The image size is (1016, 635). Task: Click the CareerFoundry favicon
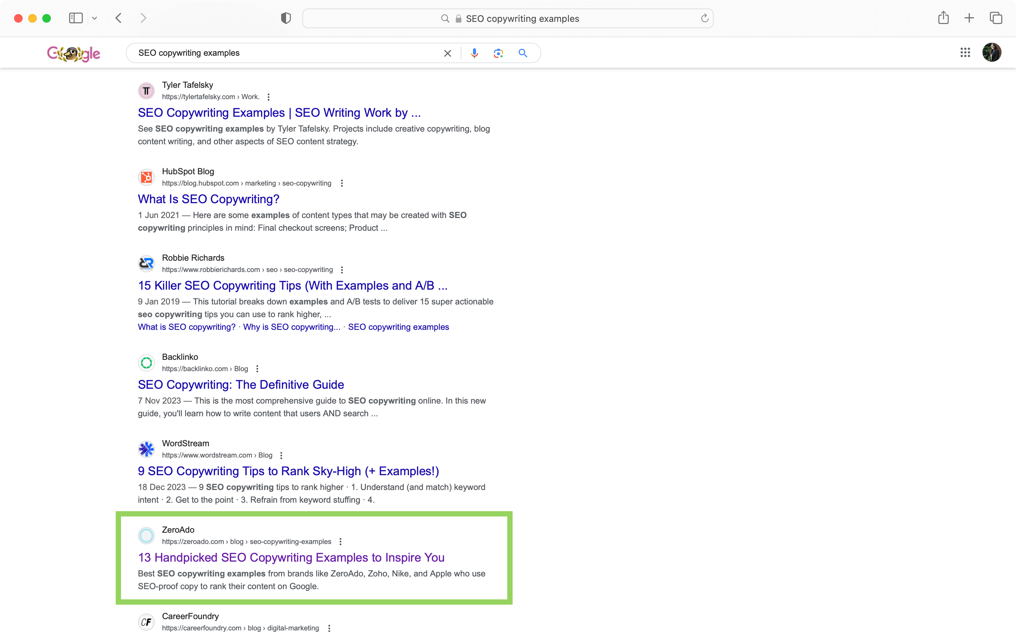click(146, 622)
